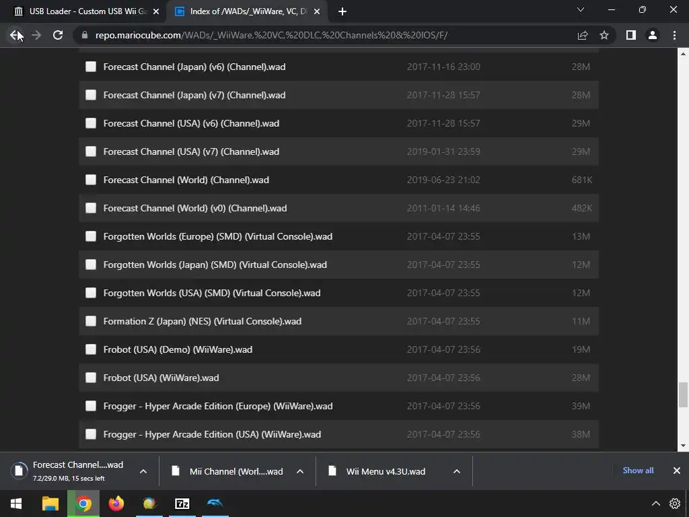This screenshot has width=689, height=517.
Task: Open Frogger - Hyper Arcade Edition (USA) link
Action: coord(212,434)
